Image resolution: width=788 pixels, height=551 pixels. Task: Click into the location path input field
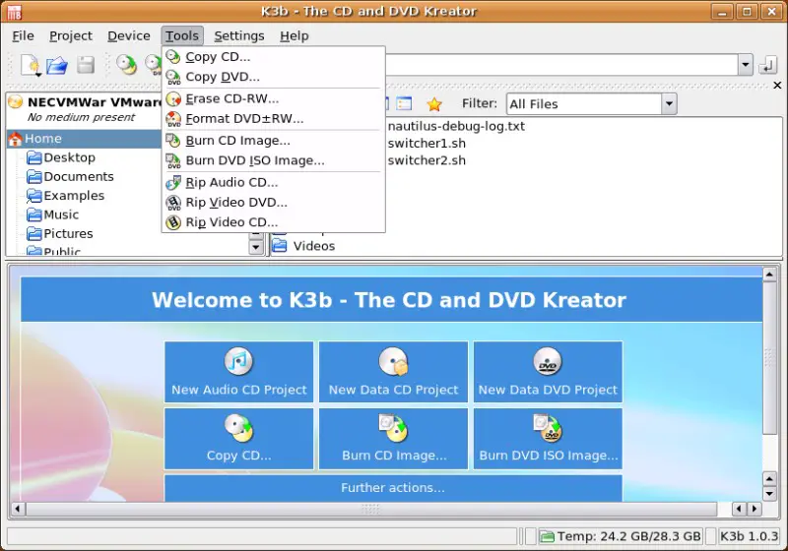[x=561, y=65]
